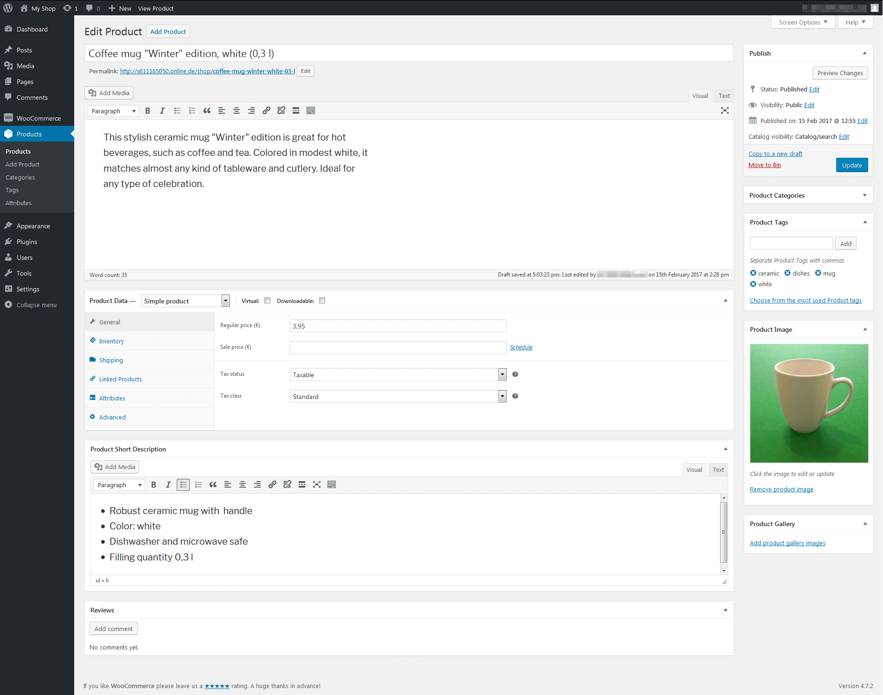The image size is (883, 695).
Task: Apply bulleted list in main editor
Action: [177, 110]
